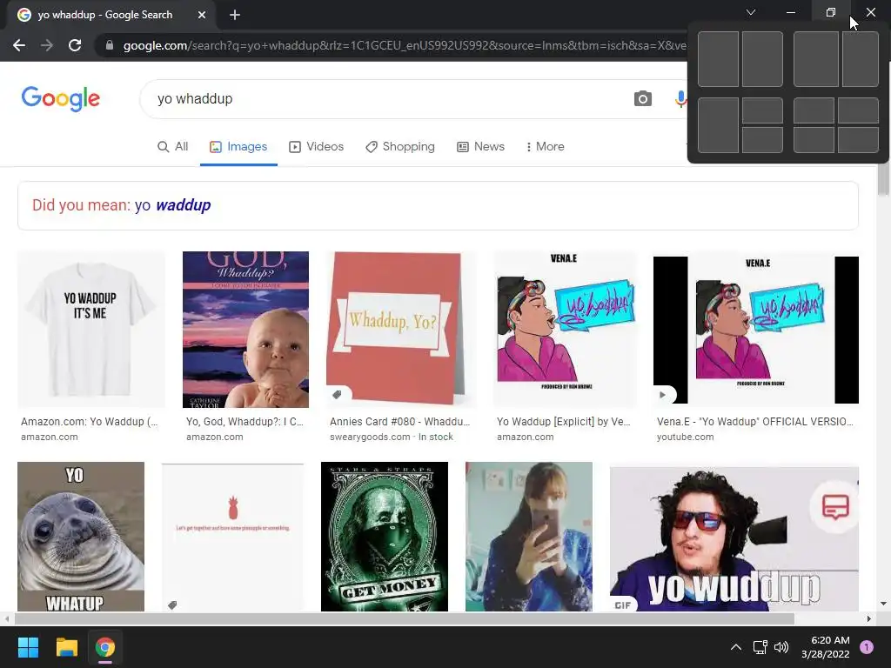Click 'Yo Waddup [Explicit] by Ve...' title
This screenshot has width=891, height=668.
pos(564,422)
